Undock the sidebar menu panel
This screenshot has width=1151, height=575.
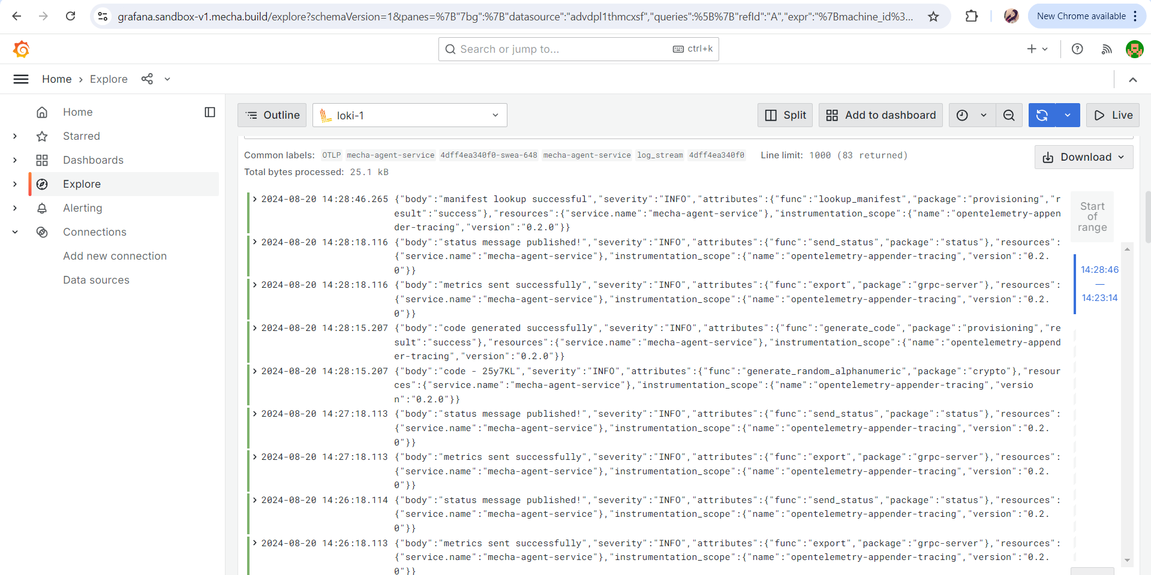pos(210,112)
